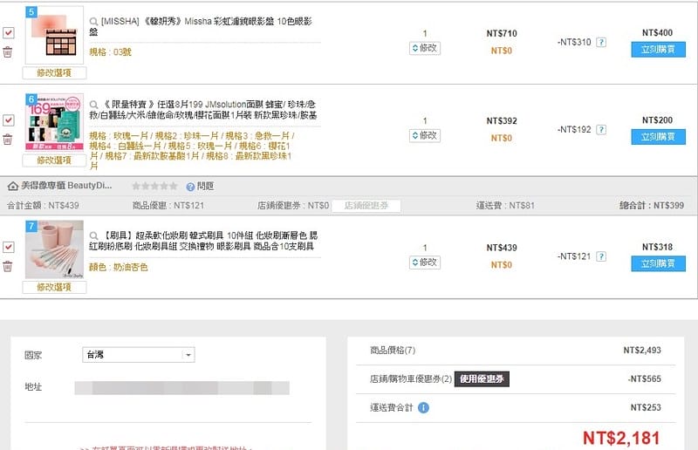
Task: Deselect the makeup brush set checkbox
Action: [8, 248]
